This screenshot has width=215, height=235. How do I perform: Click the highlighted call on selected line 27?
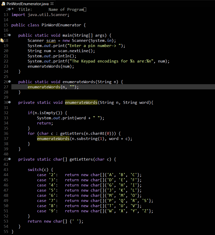[x=44, y=87]
